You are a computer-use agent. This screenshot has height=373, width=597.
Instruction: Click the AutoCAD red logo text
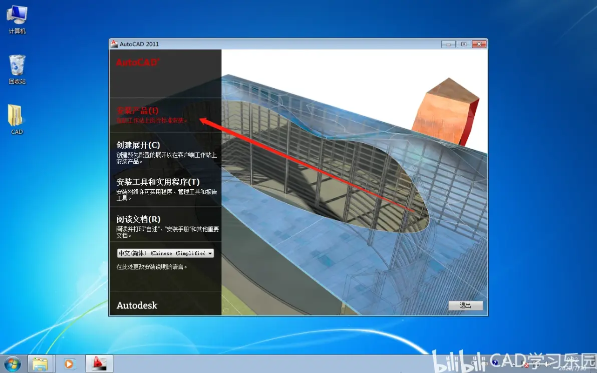point(137,62)
